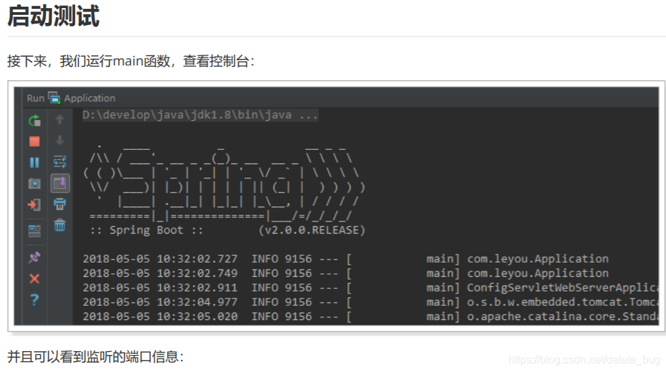666x372 pixels.
Task: Click the 监听的端口信息 paragraph
Action: pyautogui.click(x=95, y=356)
